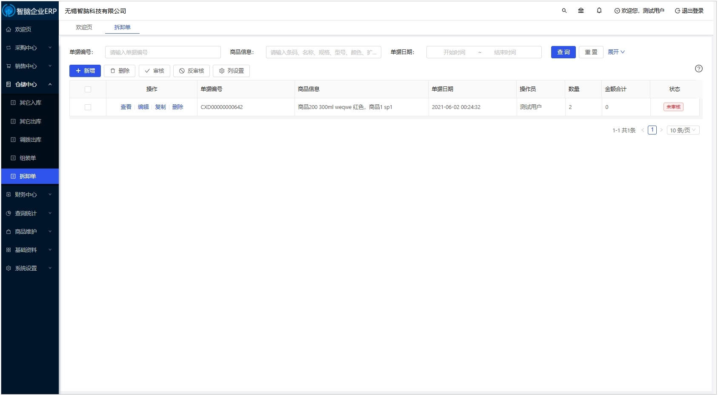
Task: Check the header select-all checkbox
Action: point(88,89)
